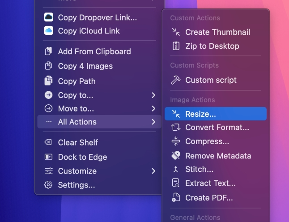Click the Convert Format loop icon
This screenshot has height=222, width=289.
click(176, 128)
